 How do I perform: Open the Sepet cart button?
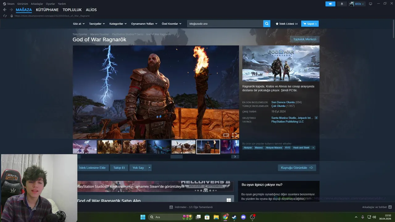310,24
